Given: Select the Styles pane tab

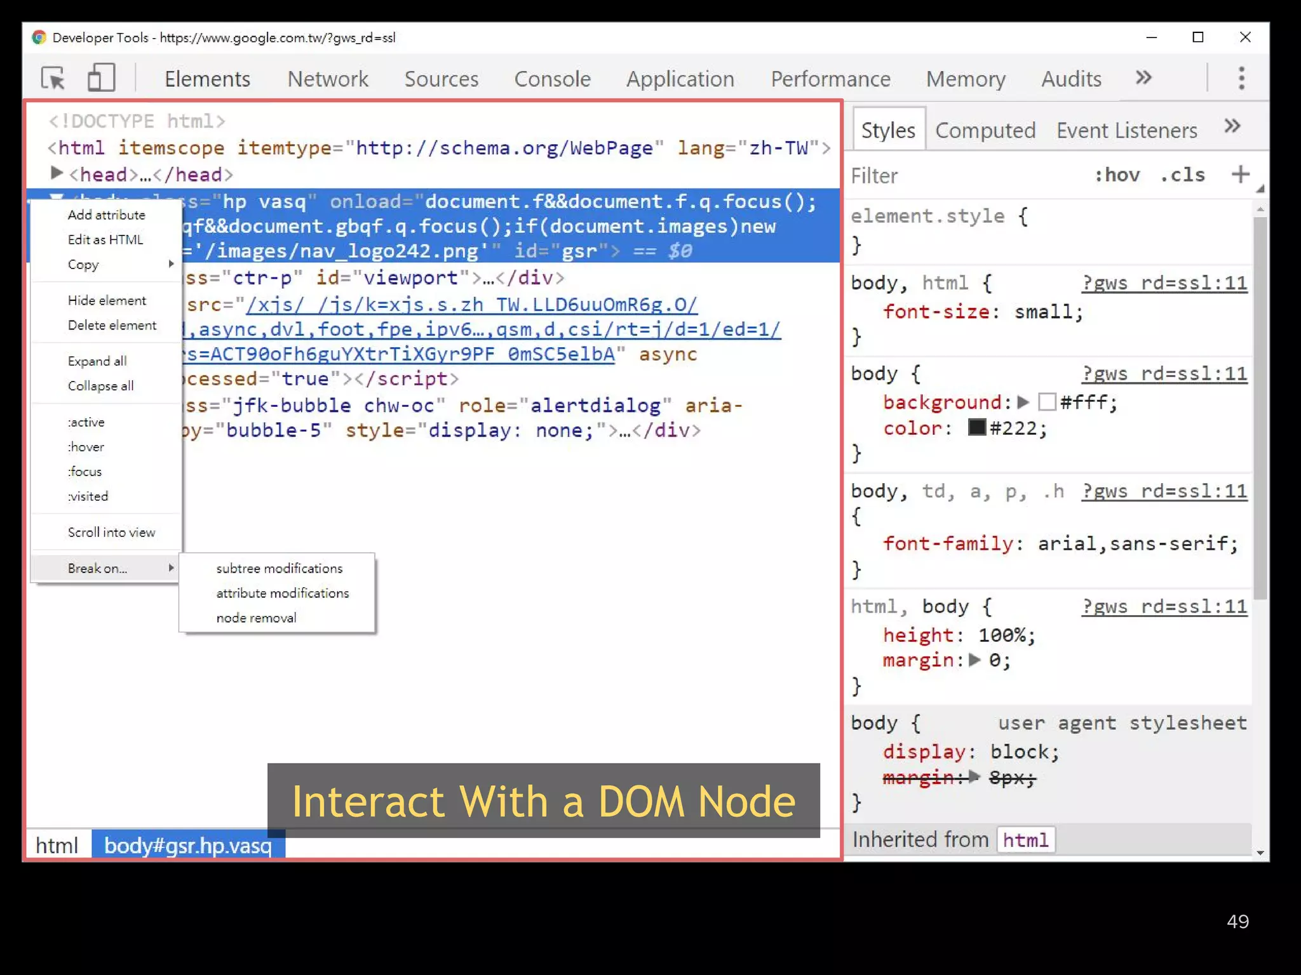Looking at the screenshot, I should [888, 129].
